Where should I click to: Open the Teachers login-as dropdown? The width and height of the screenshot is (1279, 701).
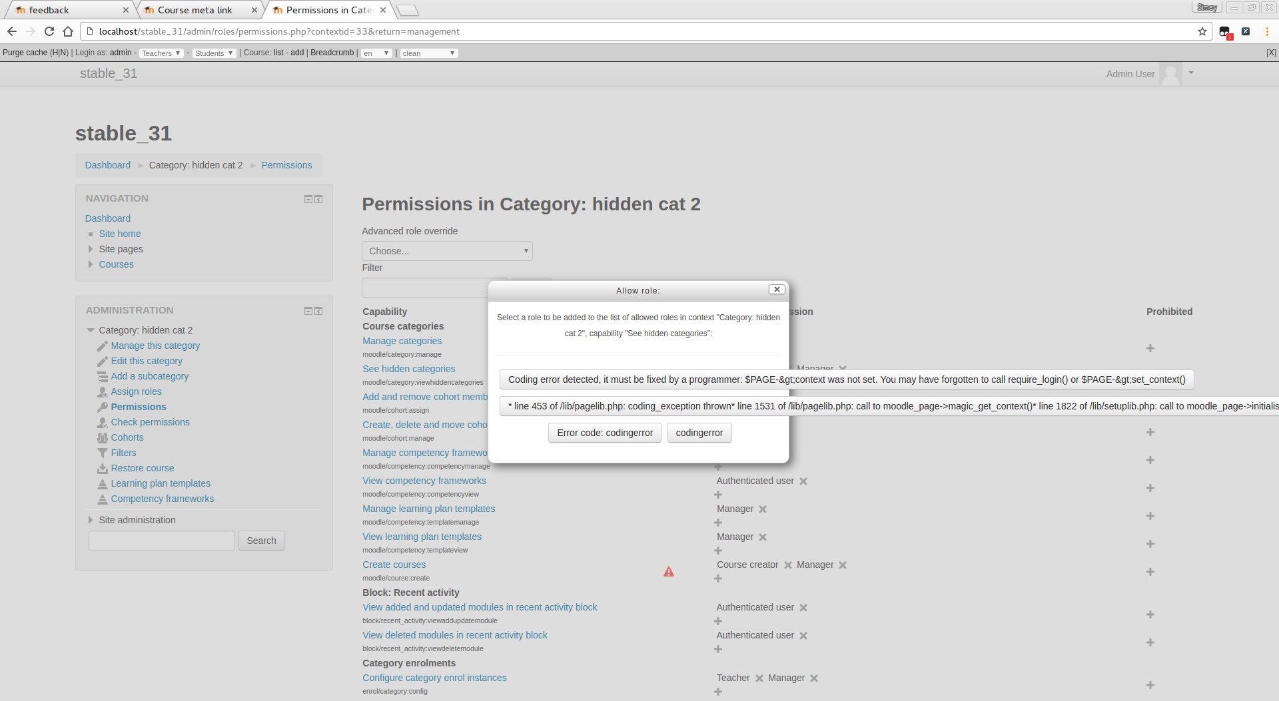161,53
